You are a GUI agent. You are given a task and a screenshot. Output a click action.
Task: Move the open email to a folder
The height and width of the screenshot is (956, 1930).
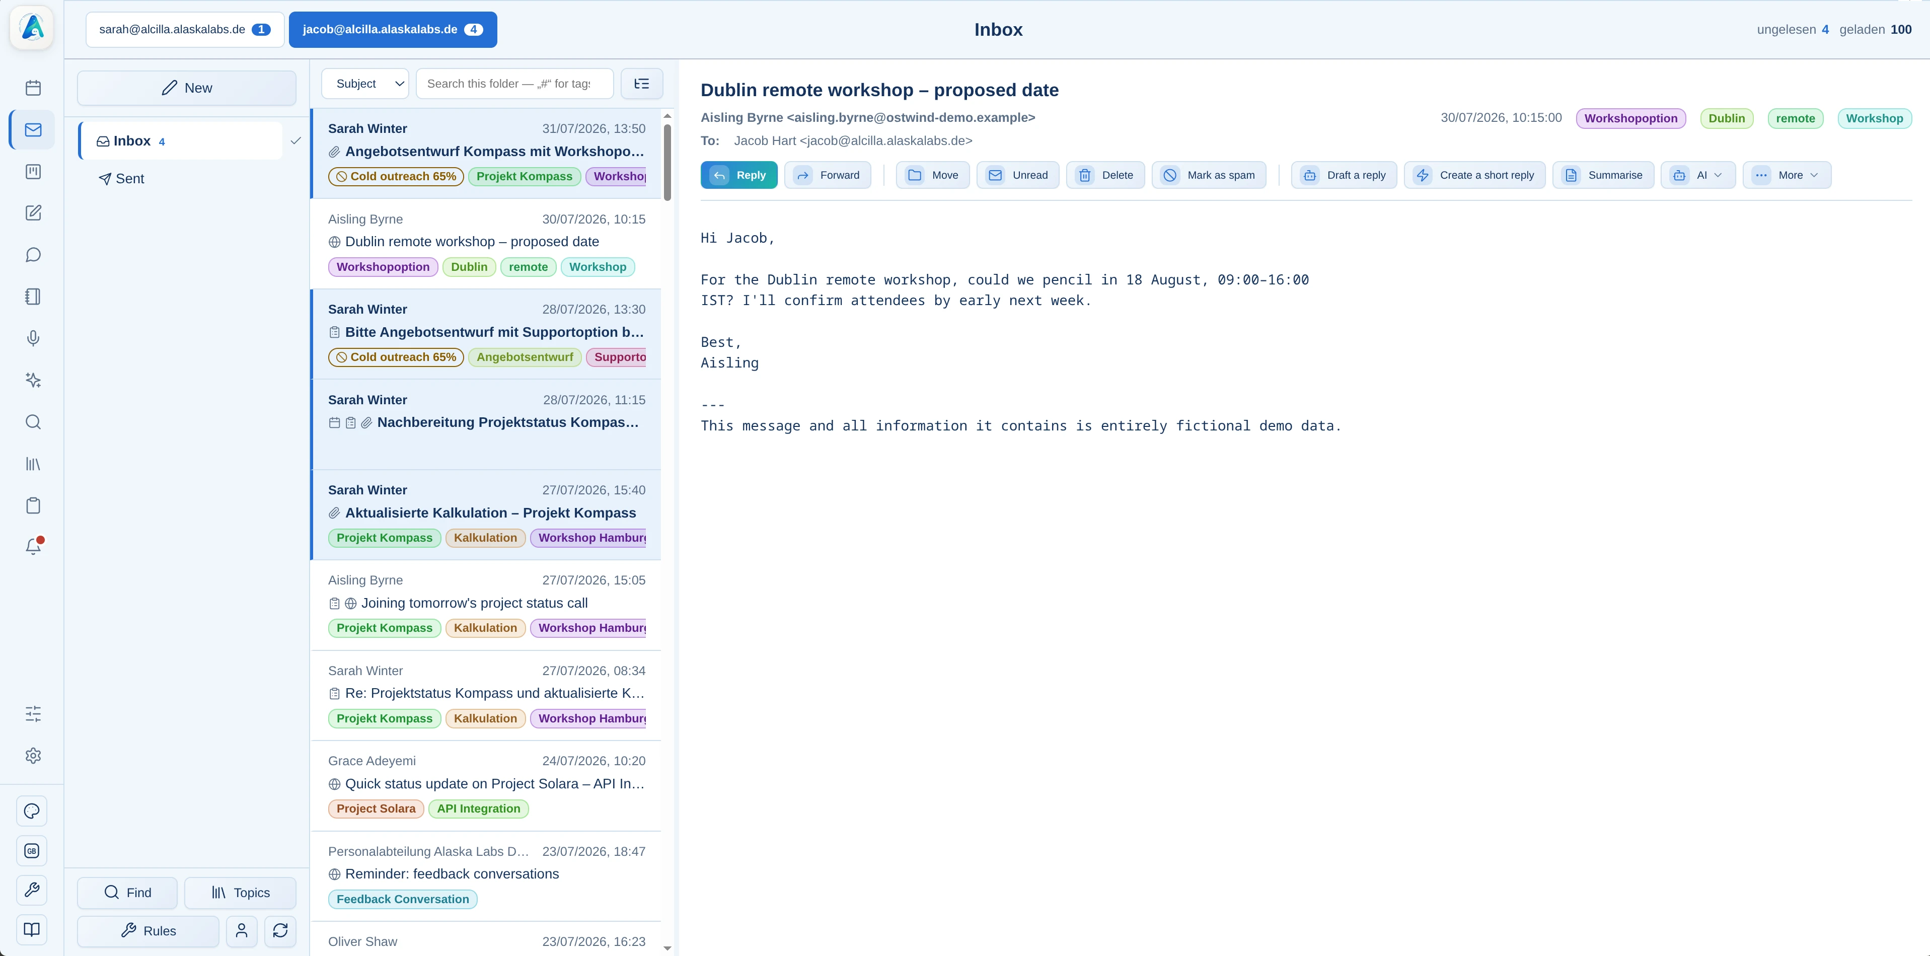933,175
